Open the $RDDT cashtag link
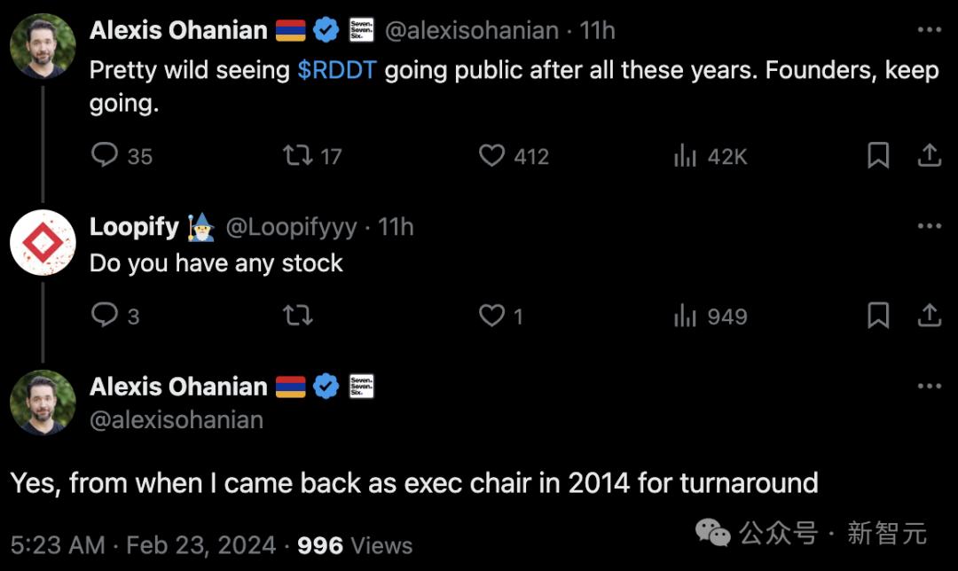The image size is (958, 571). point(336,70)
